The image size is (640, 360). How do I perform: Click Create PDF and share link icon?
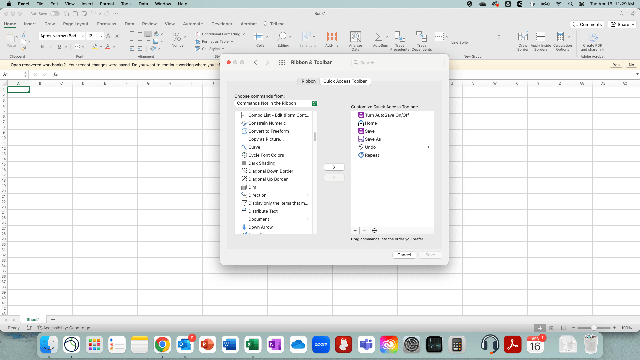(x=592, y=37)
